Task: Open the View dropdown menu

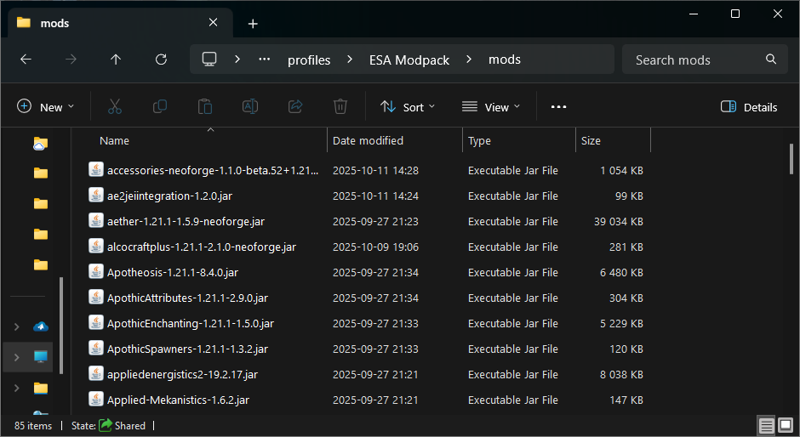Action: [x=491, y=107]
